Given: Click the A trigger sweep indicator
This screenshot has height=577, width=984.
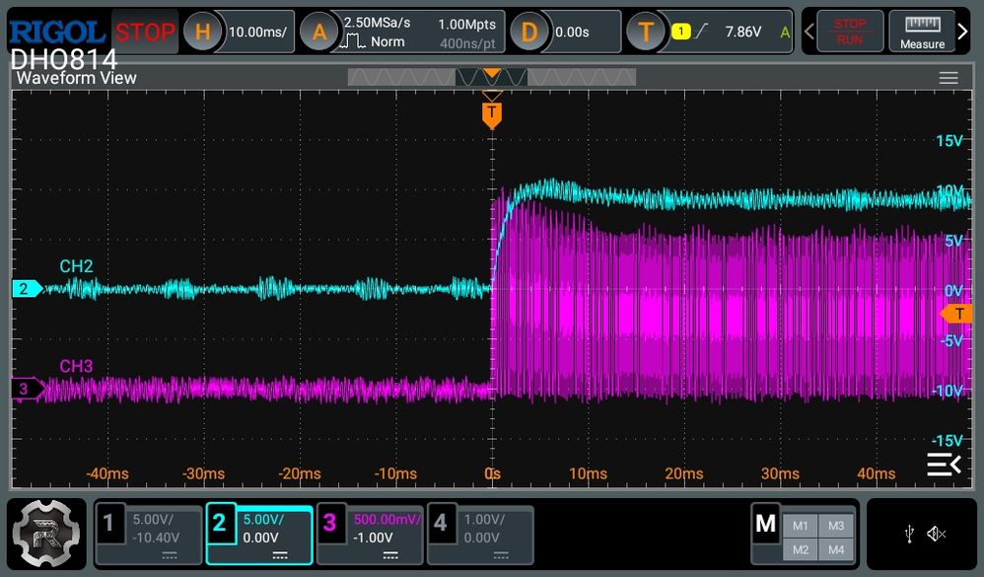Looking at the screenshot, I should tap(785, 32).
